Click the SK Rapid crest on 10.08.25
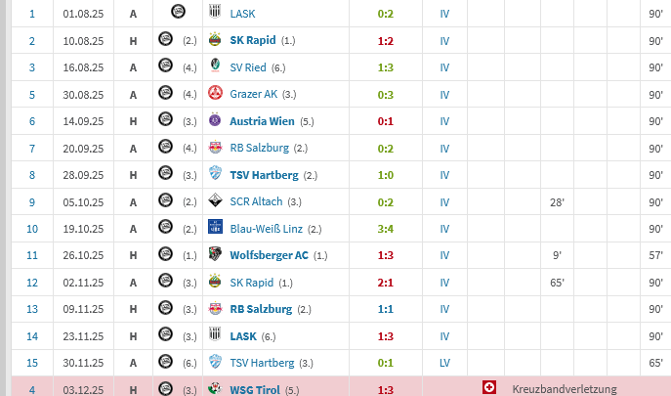671x396 pixels. point(215,40)
